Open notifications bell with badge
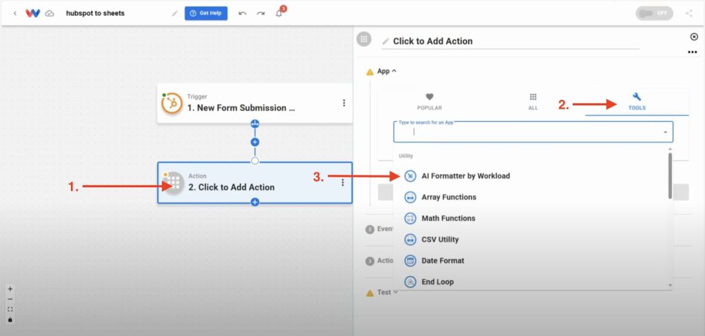This screenshot has height=336, width=705. (280, 12)
